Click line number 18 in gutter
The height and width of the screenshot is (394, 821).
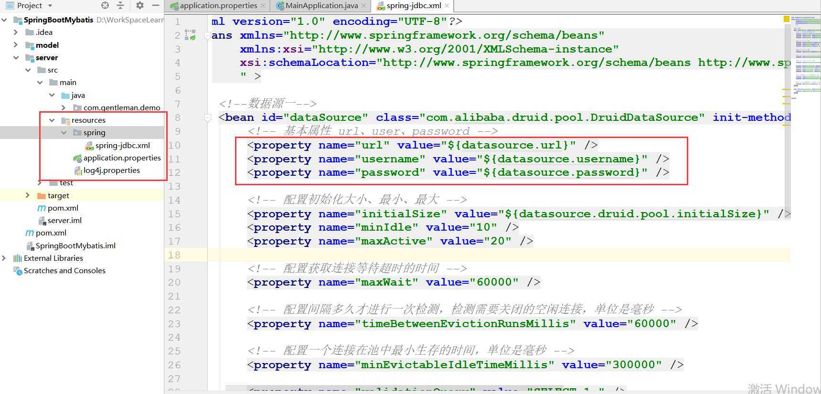pyautogui.click(x=174, y=255)
